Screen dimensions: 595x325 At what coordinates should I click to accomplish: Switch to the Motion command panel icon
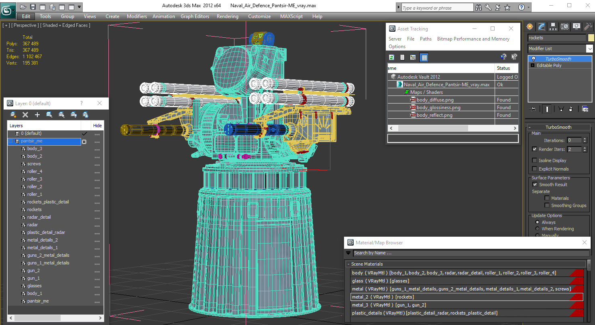pyautogui.click(x=565, y=26)
